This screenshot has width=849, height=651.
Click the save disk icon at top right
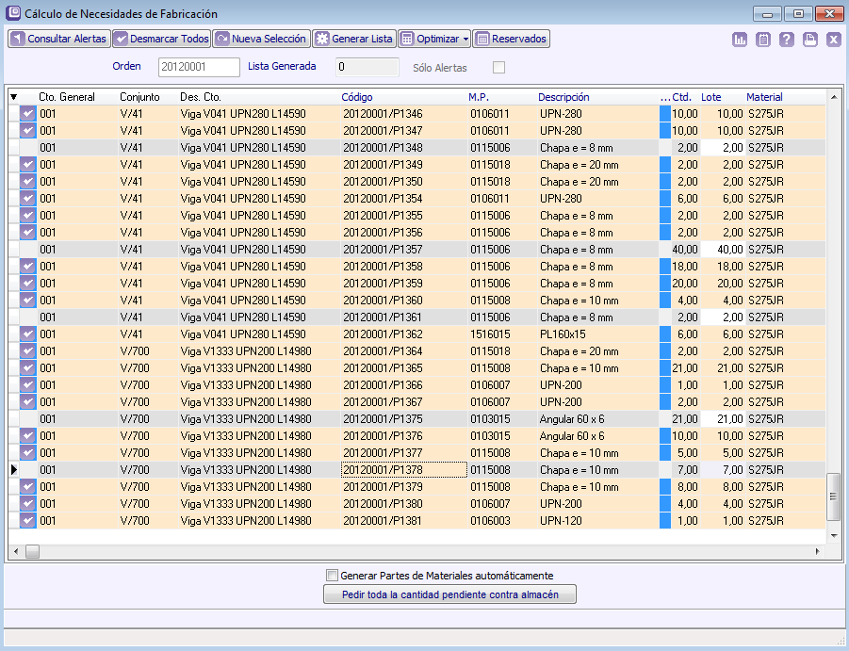pyautogui.click(x=810, y=40)
